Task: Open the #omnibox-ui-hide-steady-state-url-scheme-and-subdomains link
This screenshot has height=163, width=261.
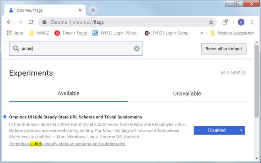Action: (x=67, y=144)
